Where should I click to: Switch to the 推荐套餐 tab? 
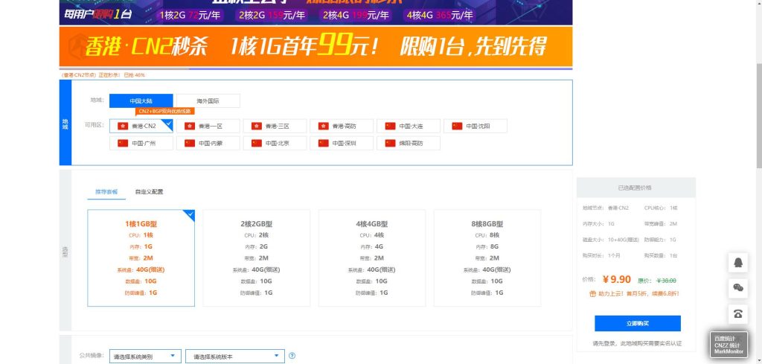pyautogui.click(x=106, y=192)
